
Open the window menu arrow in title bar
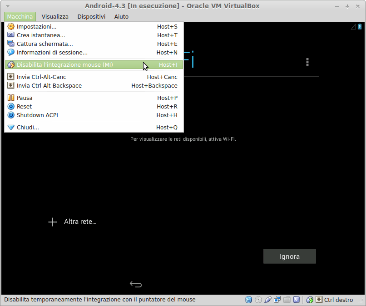pyautogui.click(x=8, y=6)
